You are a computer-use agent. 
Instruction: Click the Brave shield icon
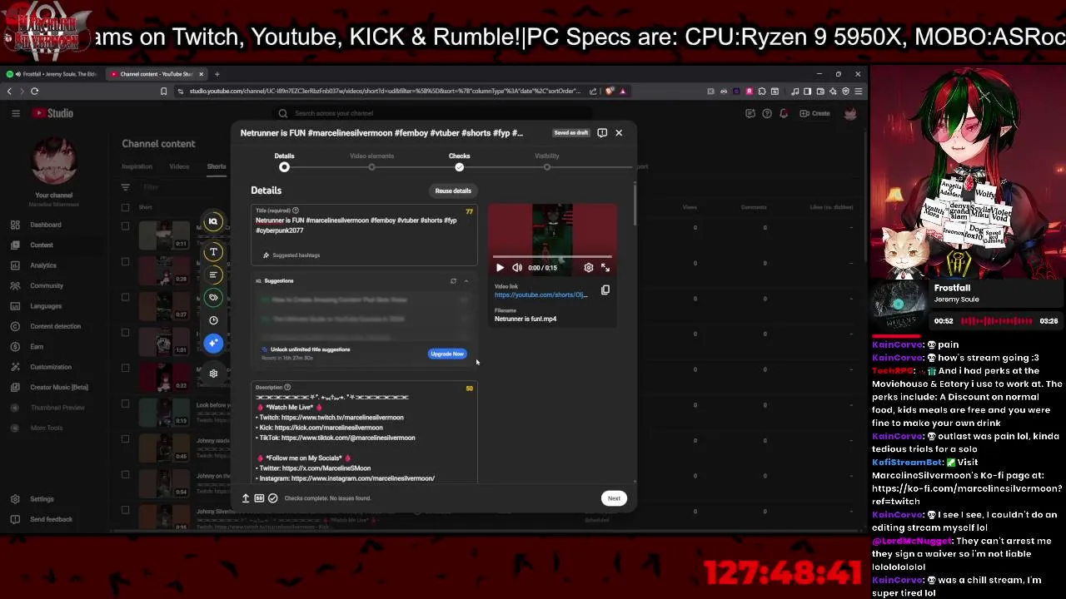(610, 92)
